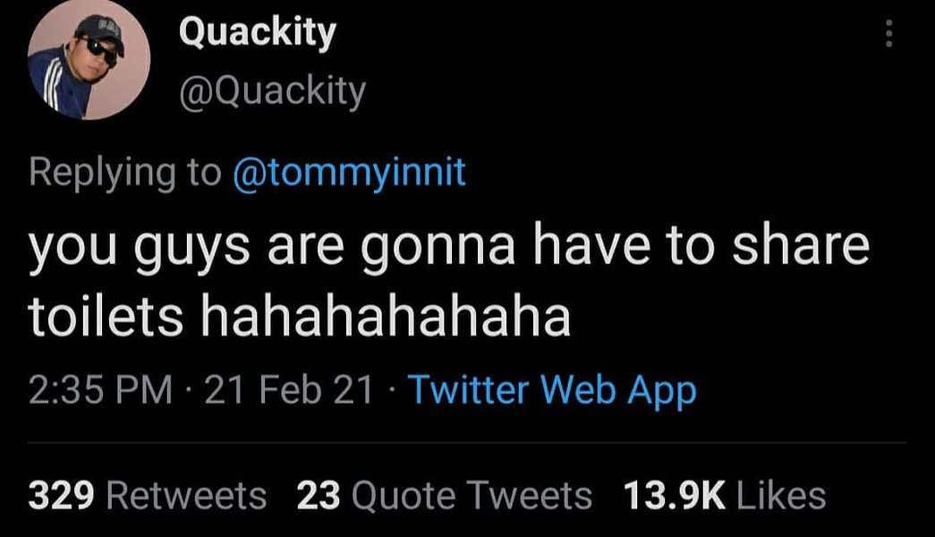Open the @tommyinnit mention link
Screen dimensions: 935x537
coord(349,171)
